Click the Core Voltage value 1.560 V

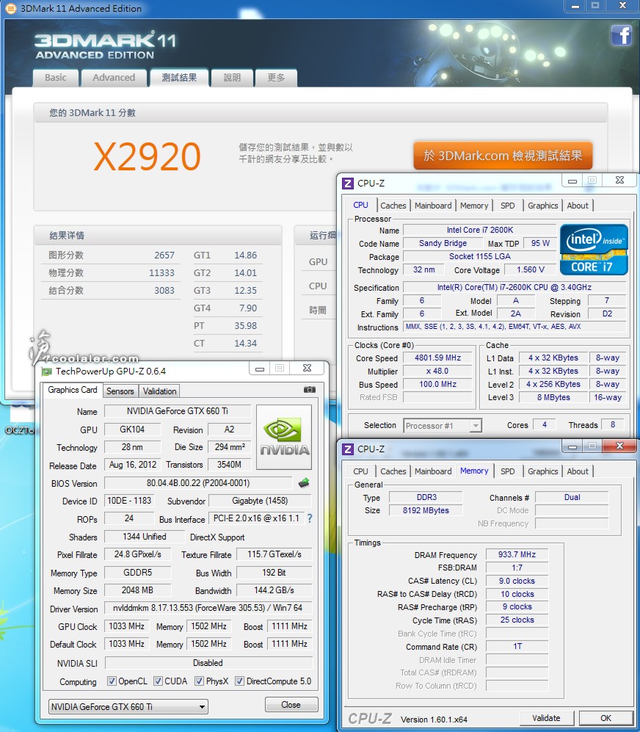pyautogui.click(x=531, y=269)
